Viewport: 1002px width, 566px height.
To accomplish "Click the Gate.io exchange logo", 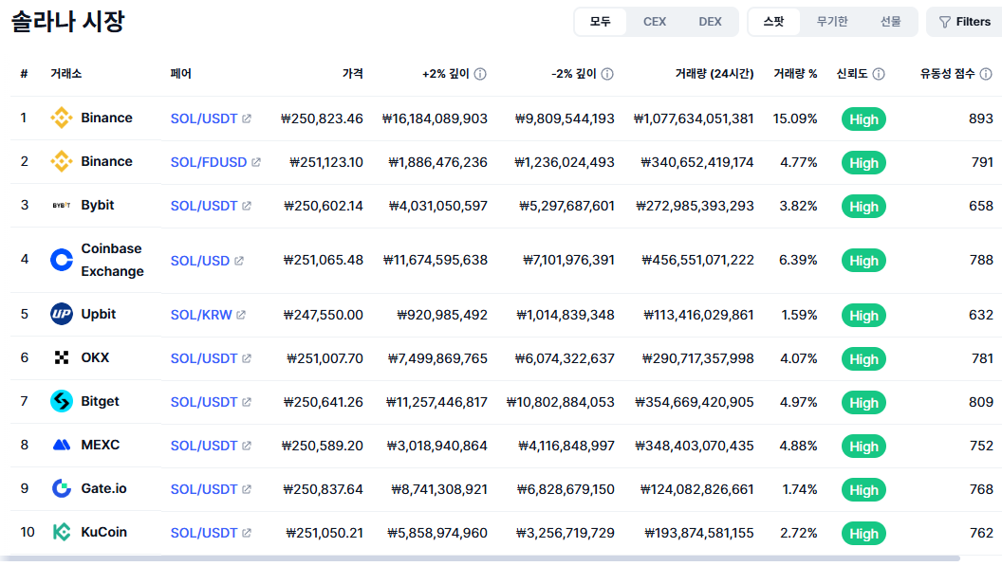I will pos(62,488).
